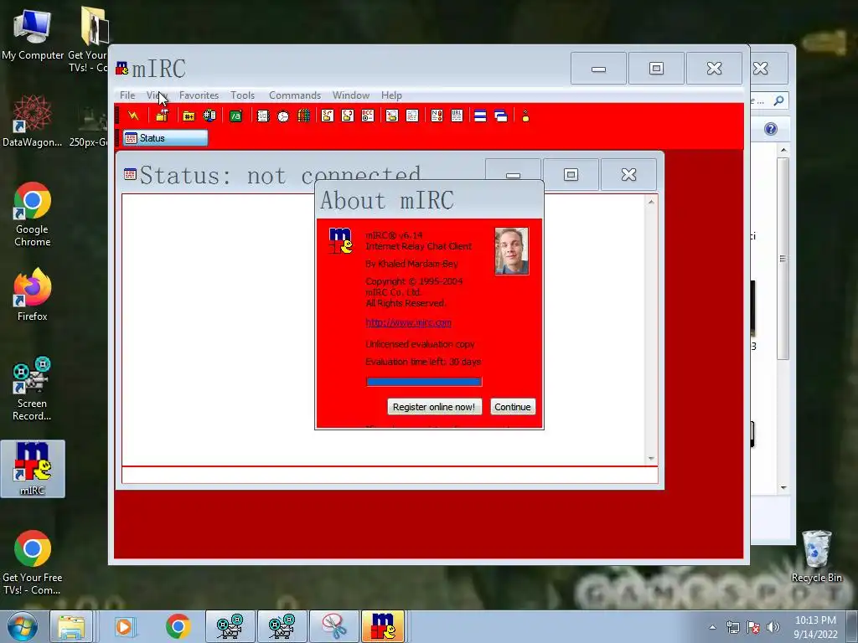Open the Channels List globe icon
Viewport: 858px width, 643px height.
click(x=209, y=116)
